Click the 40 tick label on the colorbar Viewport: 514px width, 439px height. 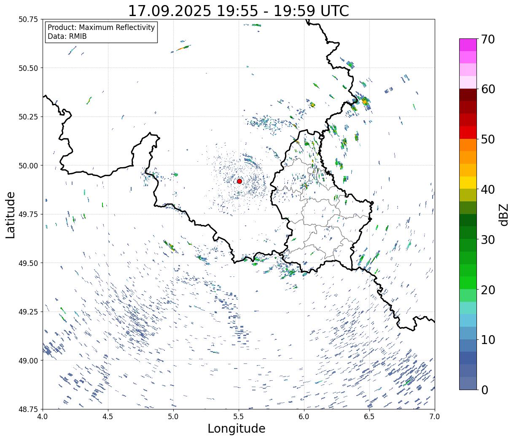(x=488, y=190)
